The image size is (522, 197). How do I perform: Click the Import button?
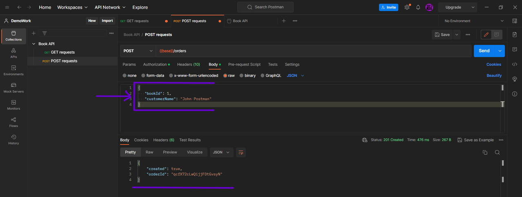[x=107, y=21]
